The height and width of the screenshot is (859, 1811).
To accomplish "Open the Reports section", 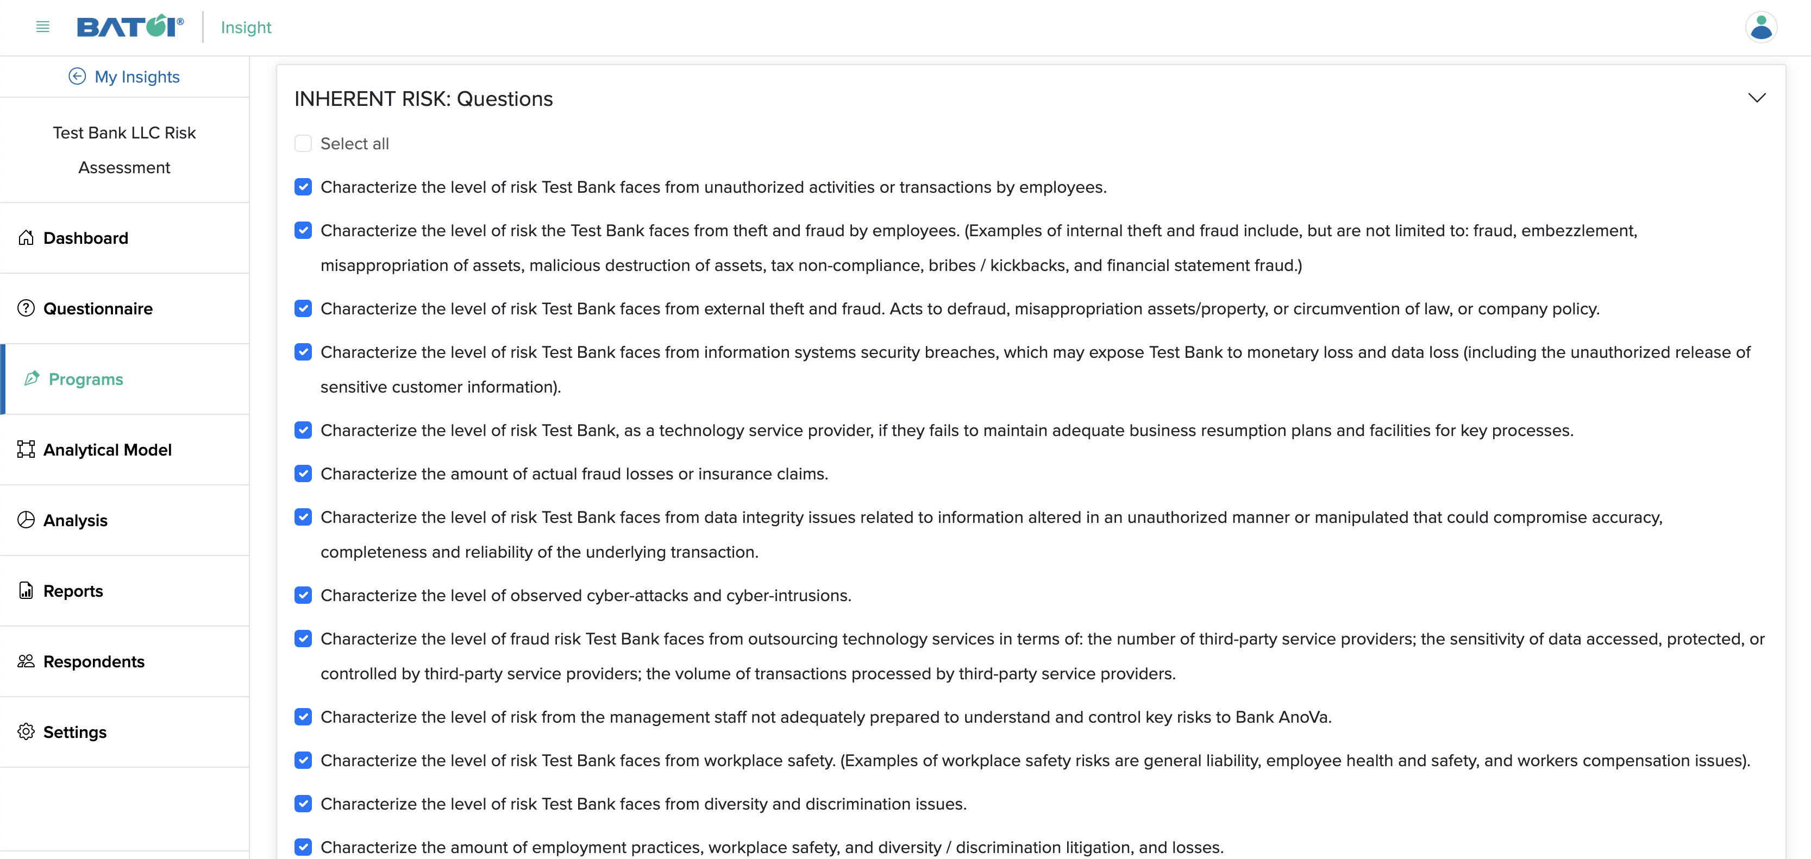I will click(73, 591).
